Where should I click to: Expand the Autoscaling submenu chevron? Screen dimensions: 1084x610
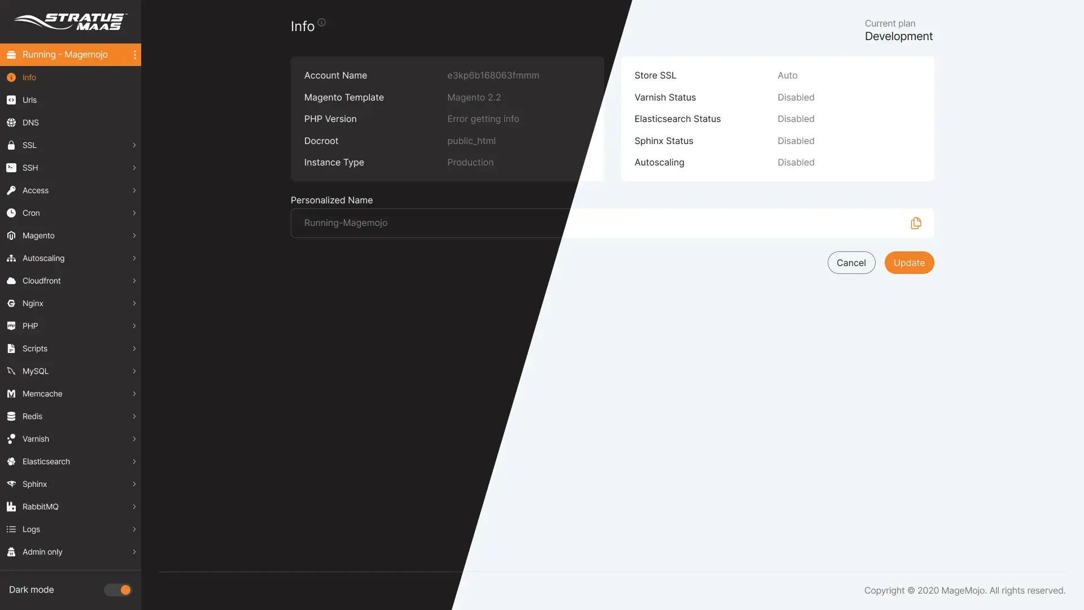point(134,258)
